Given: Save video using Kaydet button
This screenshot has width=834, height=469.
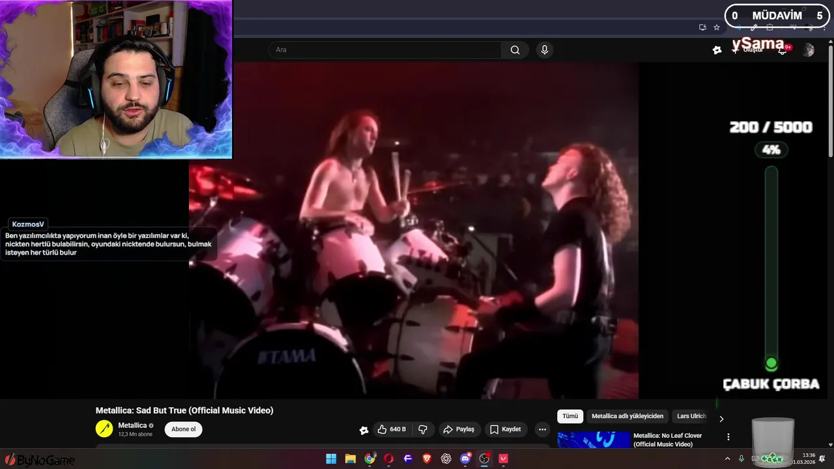Looking at the screenshot, I should click(x=505, y=429).
